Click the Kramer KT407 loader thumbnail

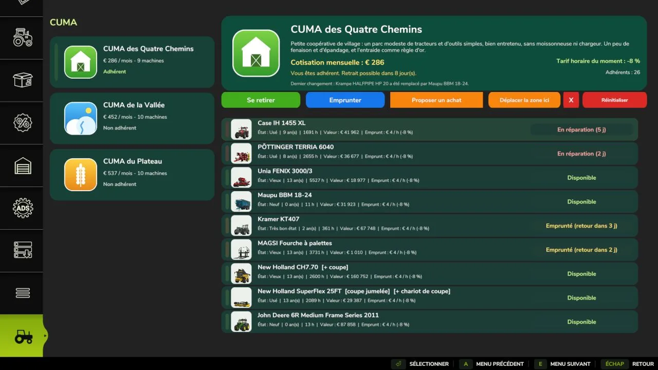click(x=241, y=226)
